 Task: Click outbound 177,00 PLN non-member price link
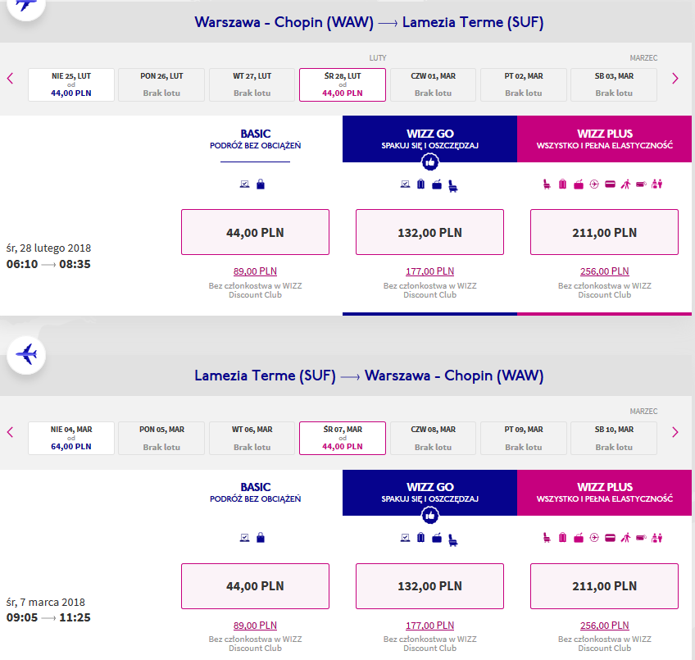[430, 271]
